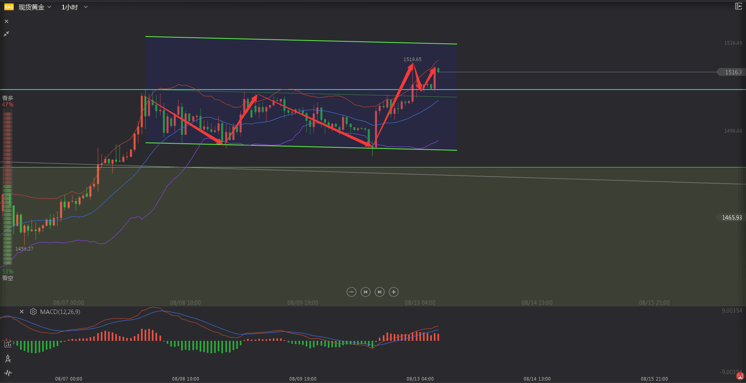
Task: Click the collapse arrows icon below the X
Action: tap(6, 34)
